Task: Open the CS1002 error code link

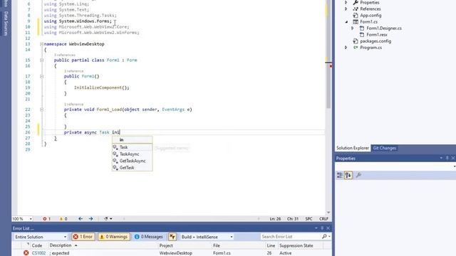Action: [38, 253]
